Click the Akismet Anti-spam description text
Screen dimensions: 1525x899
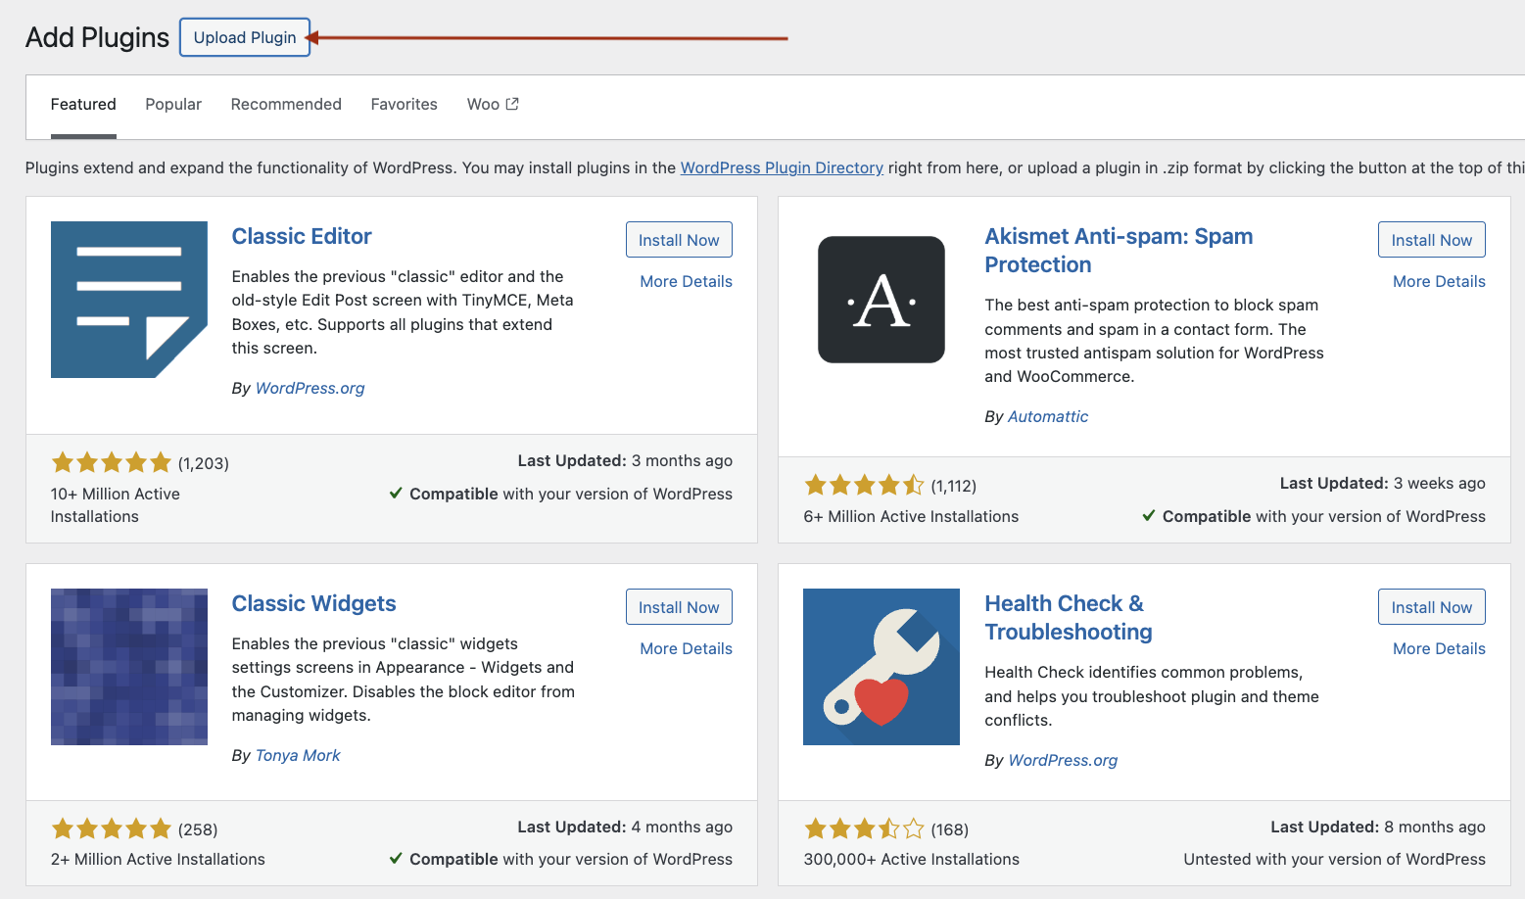click(x=1155, y=341)
